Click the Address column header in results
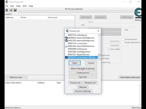 (x=12, y=18)
